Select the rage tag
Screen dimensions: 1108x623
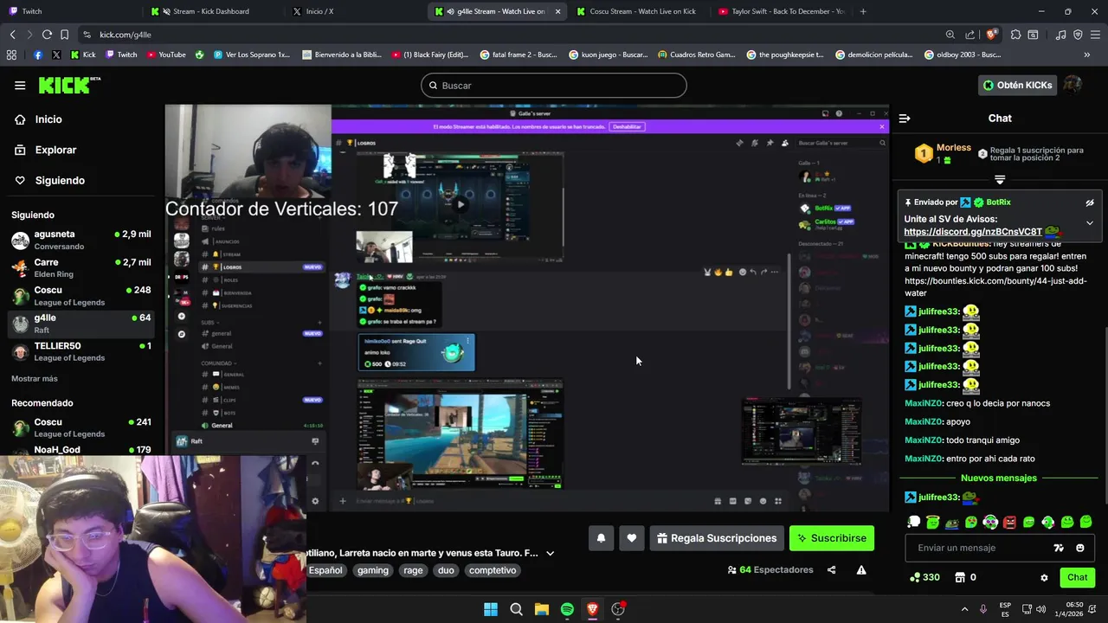pyautogui.click(x=413, y=570)
